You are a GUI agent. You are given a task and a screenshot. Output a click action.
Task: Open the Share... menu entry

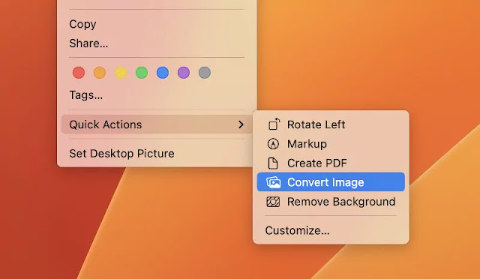[88, 43]
